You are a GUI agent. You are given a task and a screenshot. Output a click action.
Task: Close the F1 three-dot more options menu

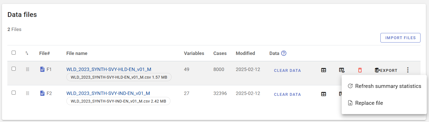click(x=408, y=70)
